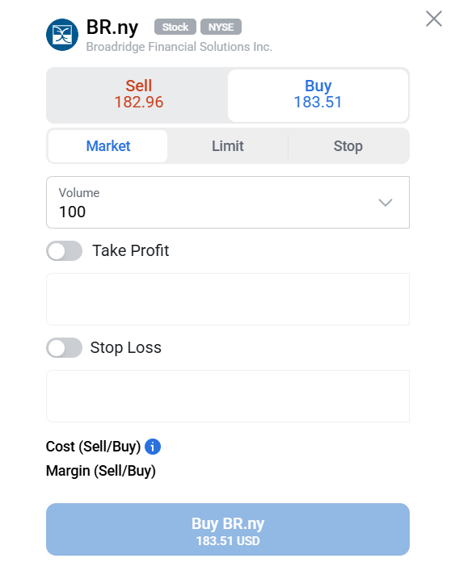Switch to the Limit order tab
This screenshot has height=571, width=455.
(x=228, y=146)
